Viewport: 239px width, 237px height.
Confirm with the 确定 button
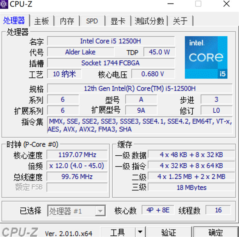(215, 232)
